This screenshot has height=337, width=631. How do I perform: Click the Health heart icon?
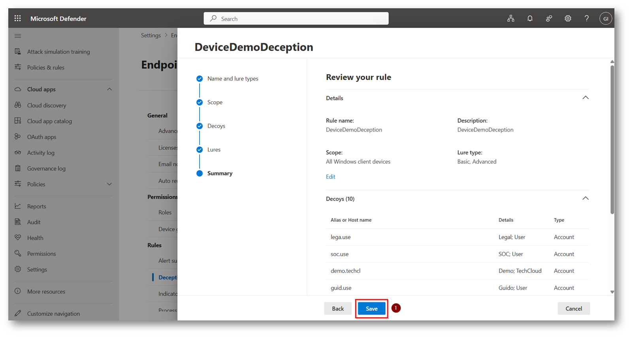coord(18,238)
